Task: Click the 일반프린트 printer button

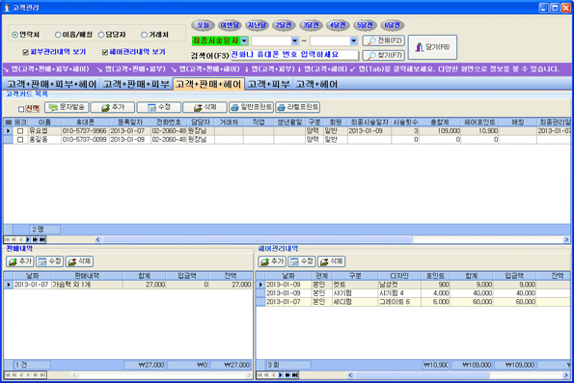Action: [251, 107]
